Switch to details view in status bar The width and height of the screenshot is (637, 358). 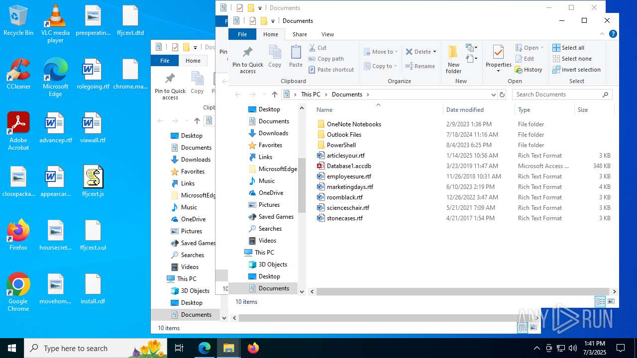[x=601, y=301]
